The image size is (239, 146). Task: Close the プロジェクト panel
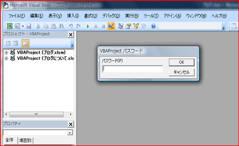pyautogui.click(x=71, y=35)
